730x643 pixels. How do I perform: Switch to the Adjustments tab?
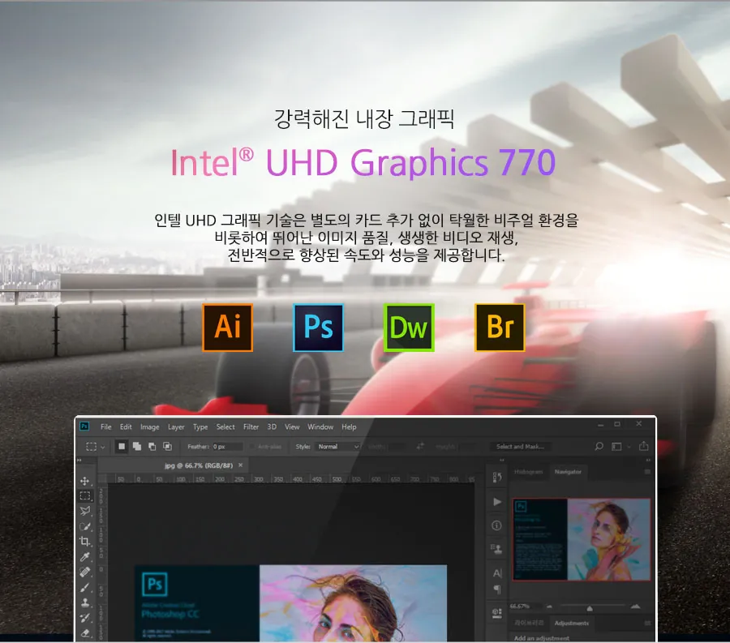point(571,623)
